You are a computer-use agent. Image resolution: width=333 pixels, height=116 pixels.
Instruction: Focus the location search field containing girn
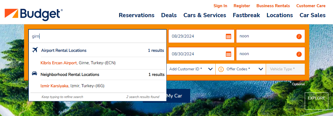(97, 36)
